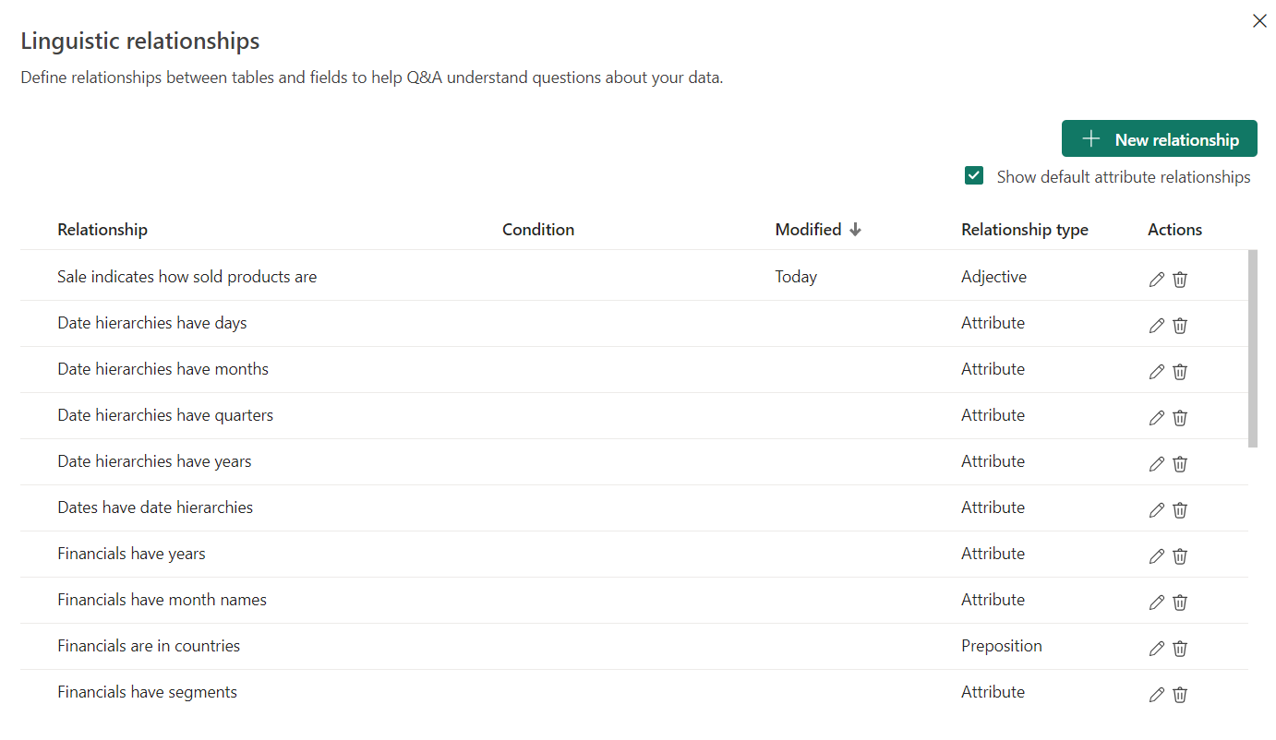Screen dimensions: 1276x740
Task: Click the vertical scrollbar of the list
Action: coord(1253,348)
